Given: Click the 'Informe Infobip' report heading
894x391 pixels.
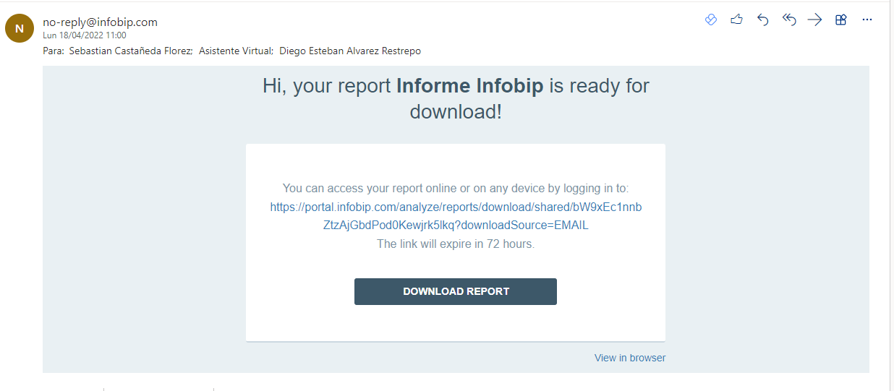Looking at the screenshot, I should pos(469,87).
